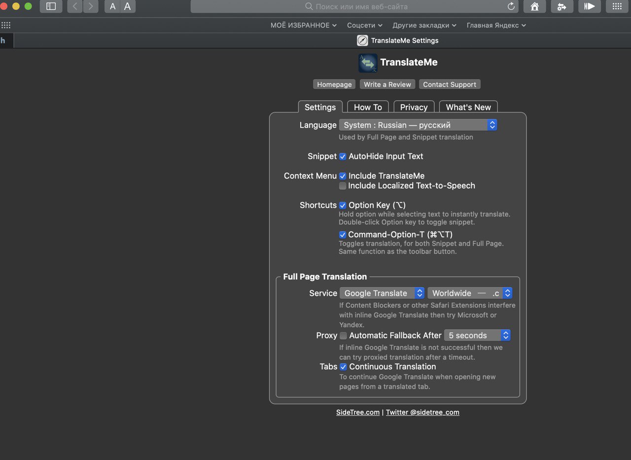Screen dimensions: 631x460
Task: Toggle AutoHide Input Text checkbox
Action: click(x=343, y=156)
